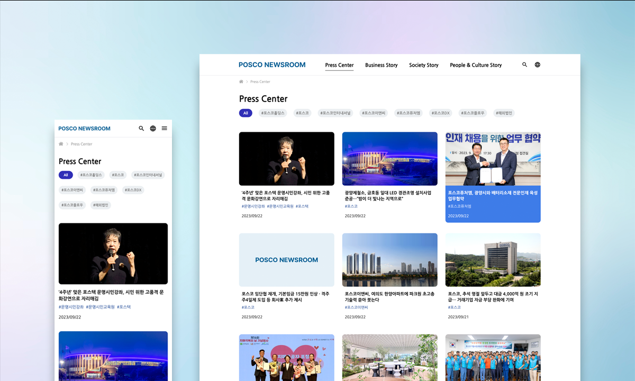Open Press Center nav tab
The height and width of the screenshot is (381, 635).
pos(339,65)
